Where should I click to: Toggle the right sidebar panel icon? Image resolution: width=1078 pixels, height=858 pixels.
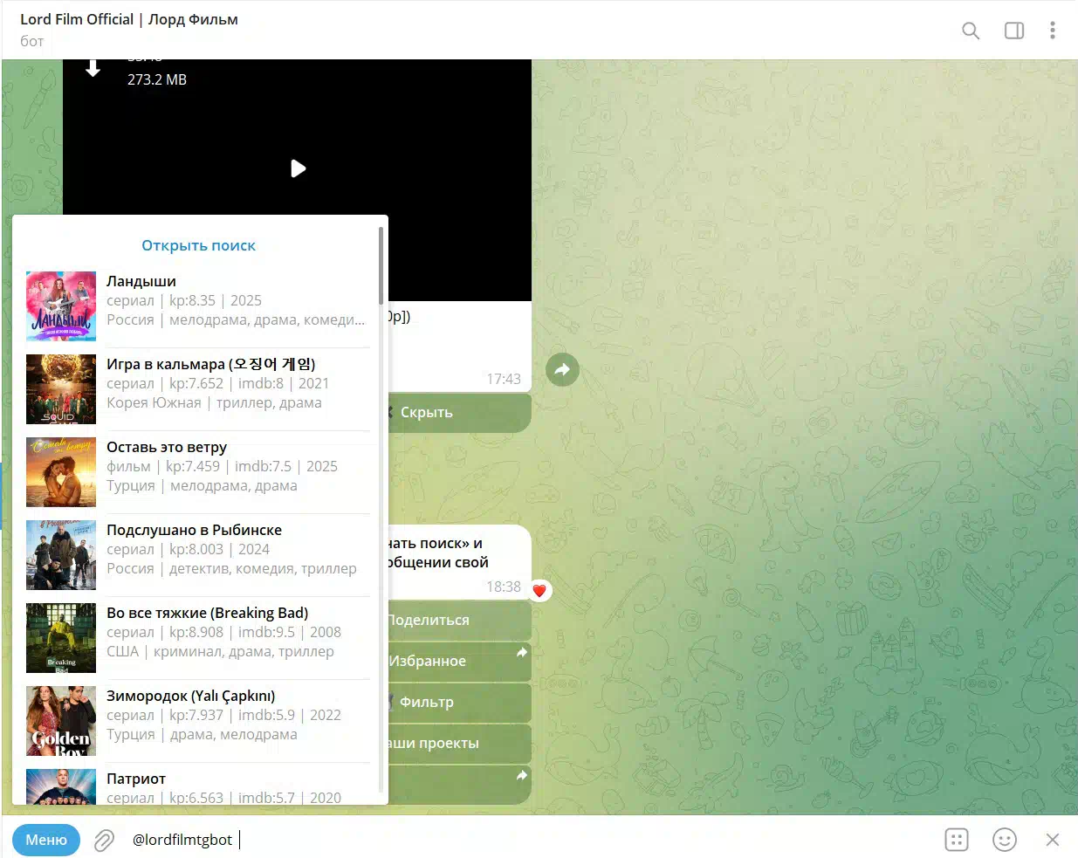tap(1014, 31)
